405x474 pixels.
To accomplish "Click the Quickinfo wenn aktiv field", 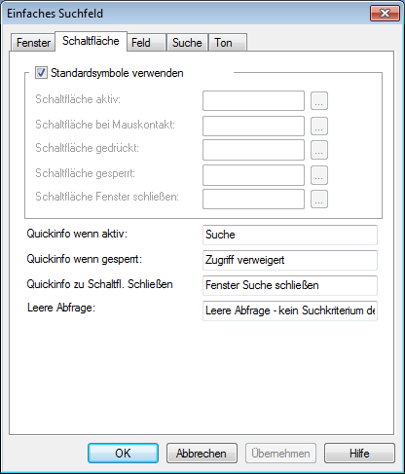I will tap(290, 235).
